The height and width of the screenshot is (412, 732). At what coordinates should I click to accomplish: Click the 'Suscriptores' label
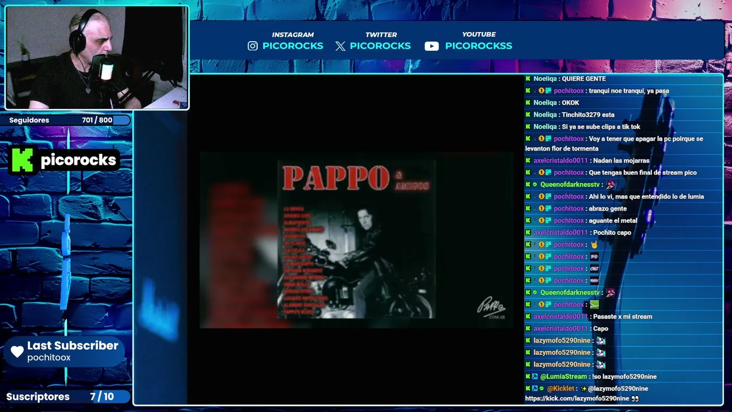[x=38, y=397]
